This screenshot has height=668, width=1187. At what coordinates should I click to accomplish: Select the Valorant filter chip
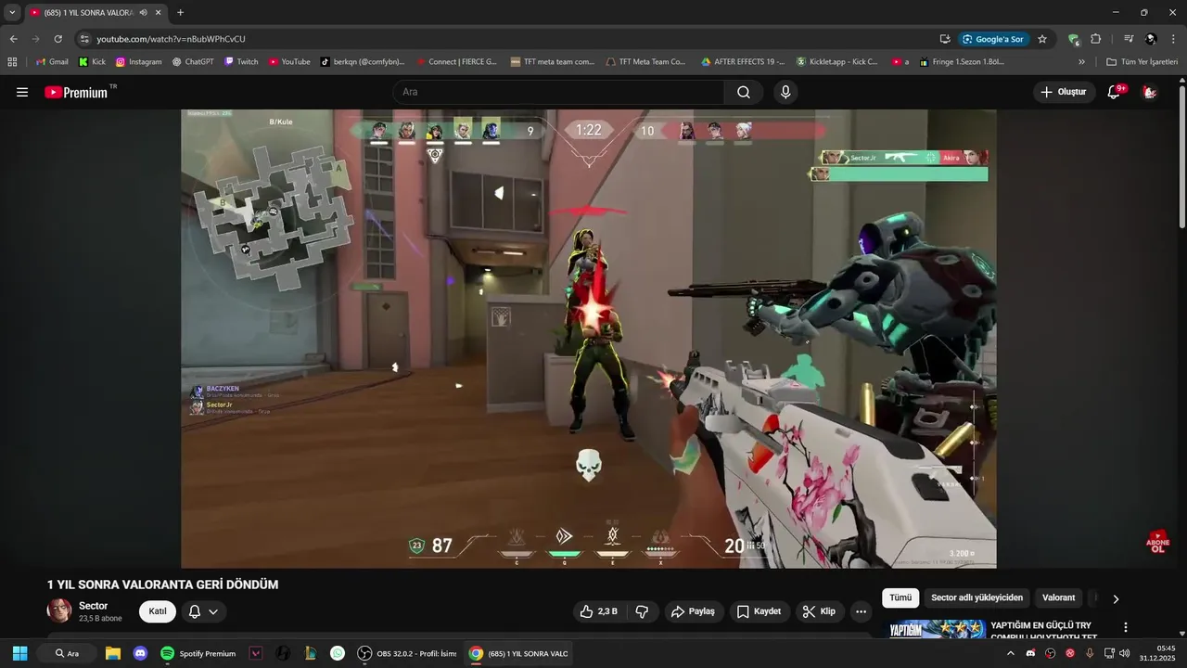pos(1058,597)
